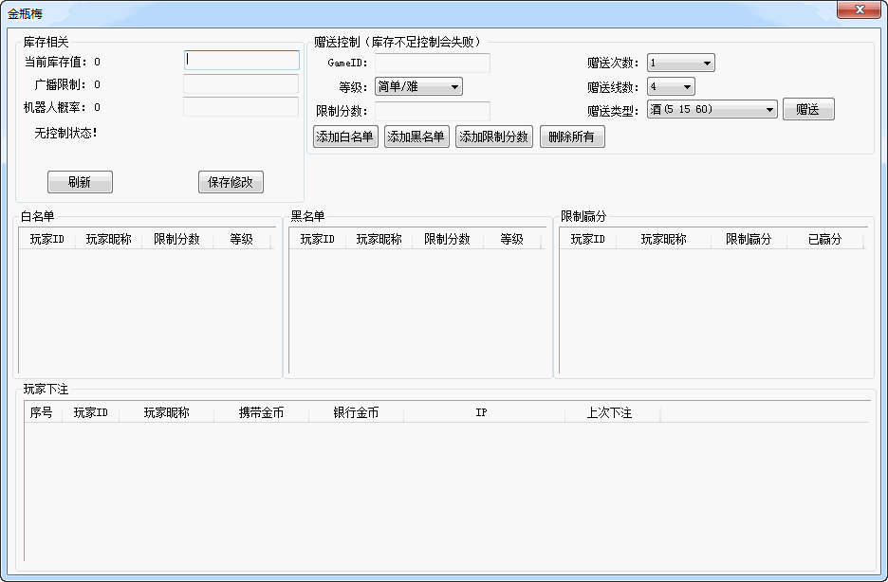Viewport: 888px width, 582px height.
Task: Open the 赠送类型 dropdown showing 酒(5 15 60)
Action: click(712, 108)
